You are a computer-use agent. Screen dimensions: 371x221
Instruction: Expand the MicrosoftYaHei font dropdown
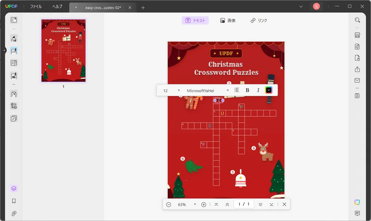click(x=228, y=90)
